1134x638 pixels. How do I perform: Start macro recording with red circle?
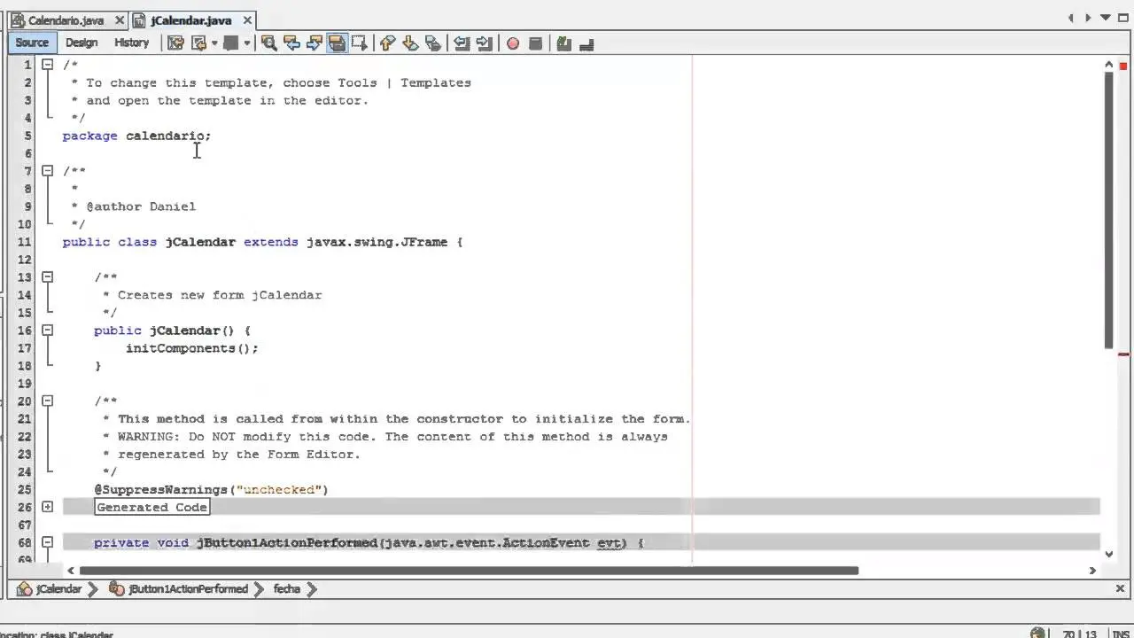click(x=513, y=43)
